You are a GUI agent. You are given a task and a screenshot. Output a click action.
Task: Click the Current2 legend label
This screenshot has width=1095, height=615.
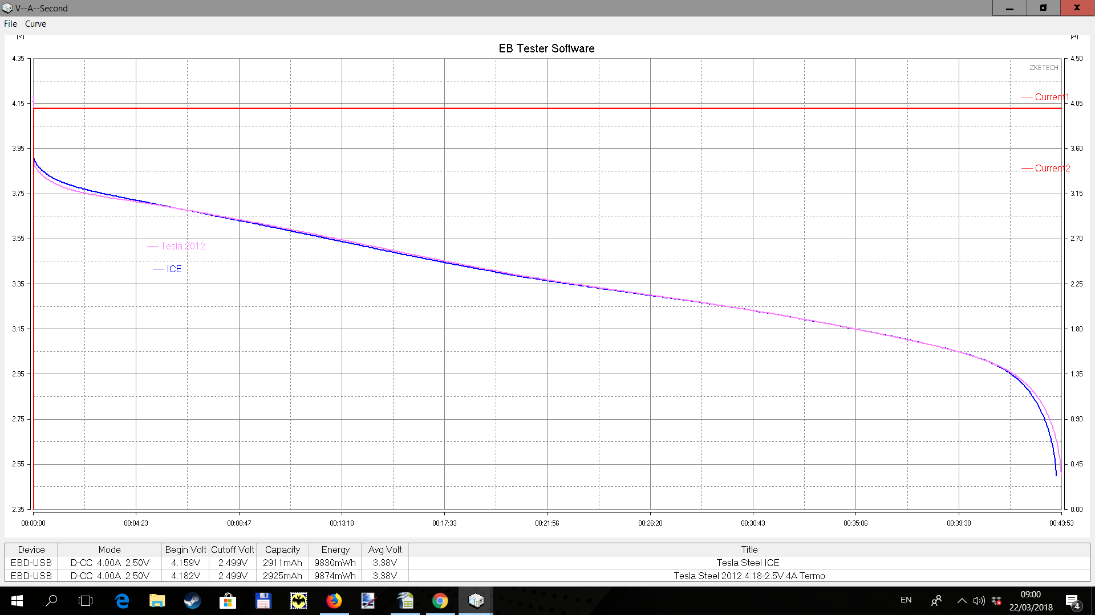point(1052,168)
